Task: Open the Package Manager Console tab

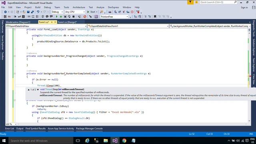Action: point(89,129)
